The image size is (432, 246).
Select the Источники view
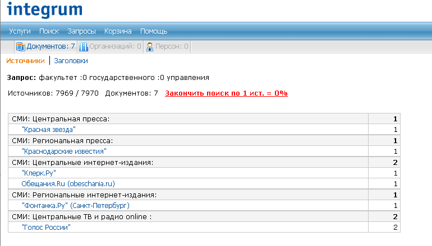pyautogui.click(x=25, y=61)
